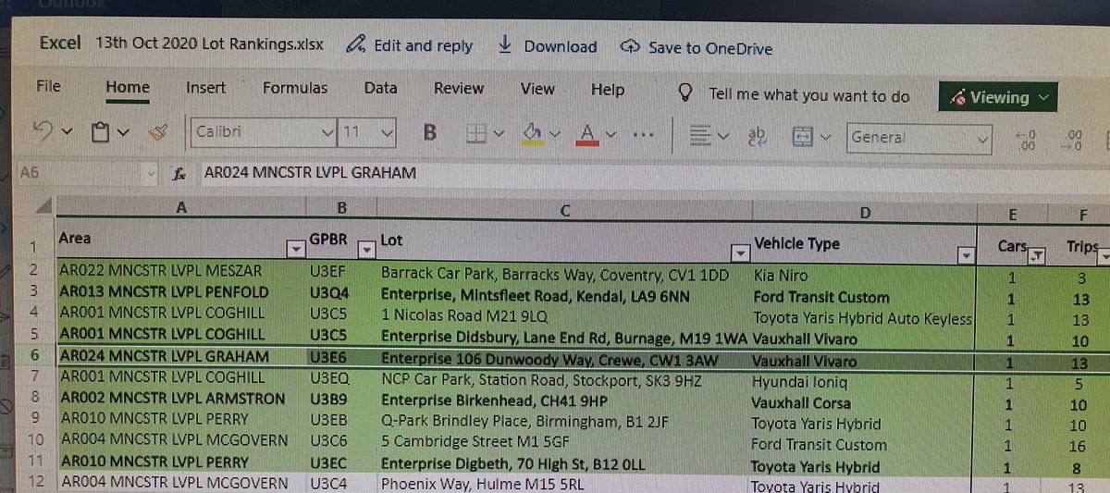Apply the red font color
The height and width of the screenshot is (493, 1110).
(586, 135)
